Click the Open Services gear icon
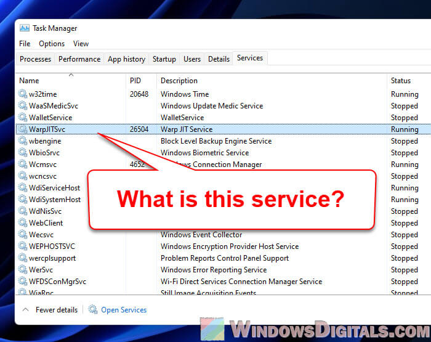The height and width of the screenshot is (342, 431). pyautogui.click(x=93, y=309)
